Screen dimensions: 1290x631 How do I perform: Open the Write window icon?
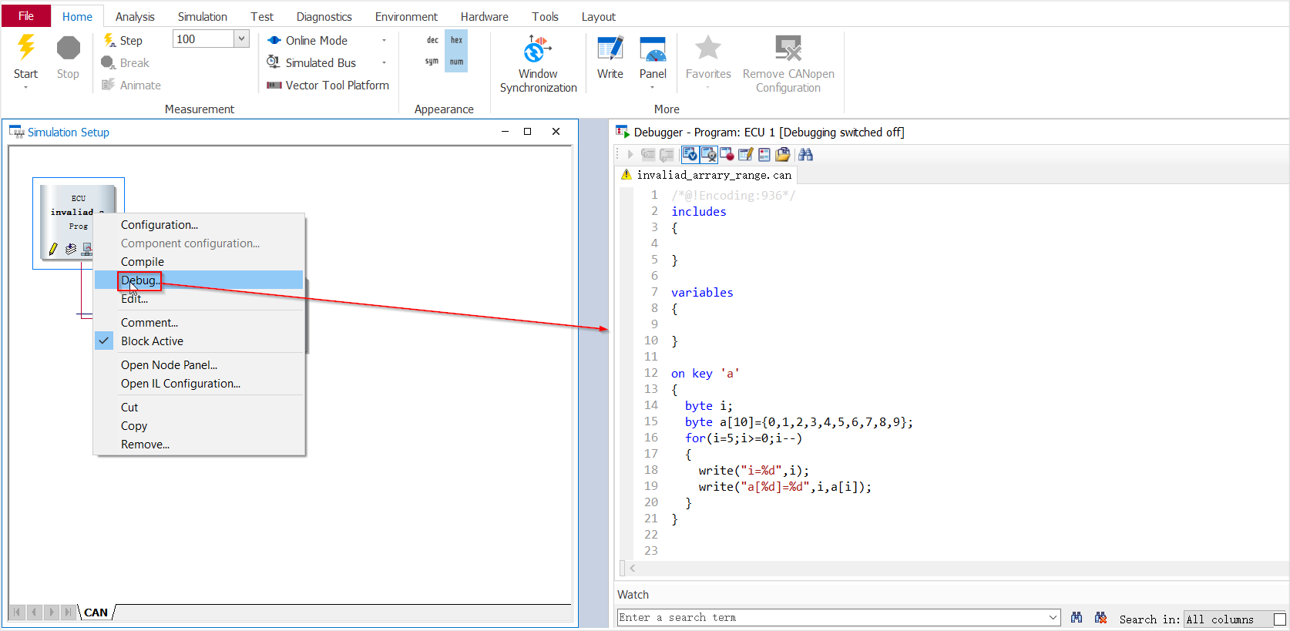[x=610, y=50]
